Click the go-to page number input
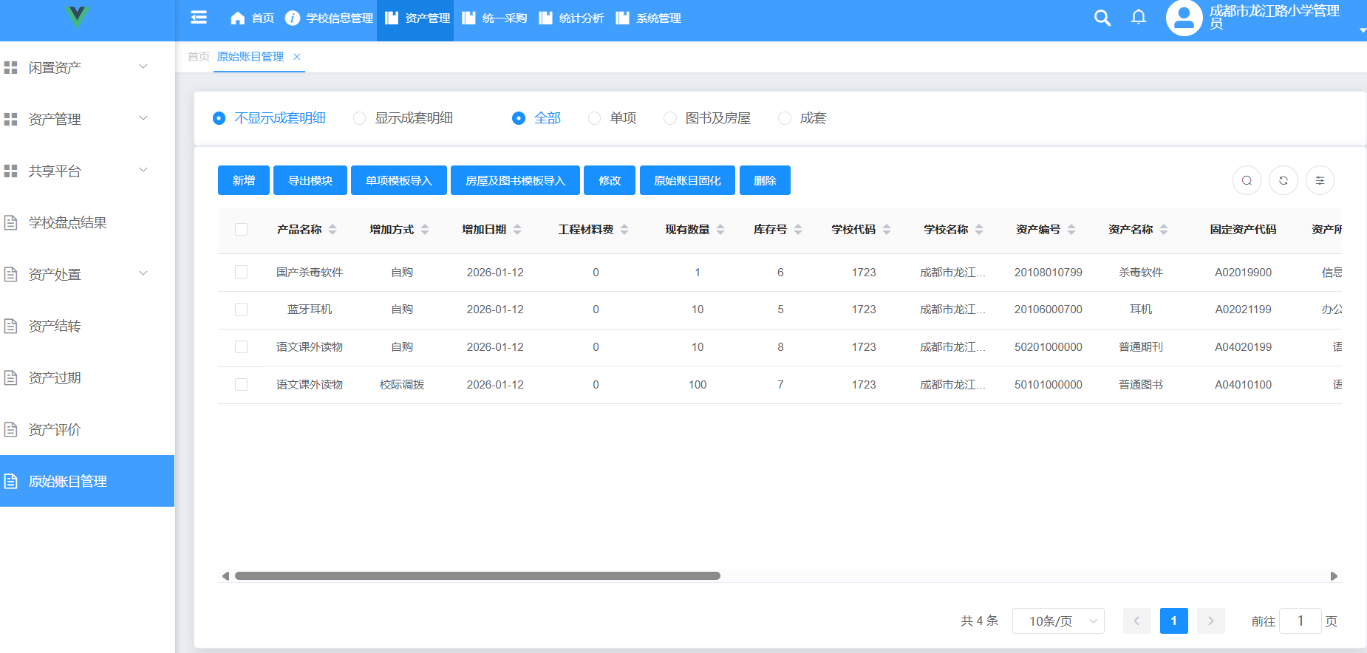The height and width of the screenshot is (653, 1367). [1300, 621]
